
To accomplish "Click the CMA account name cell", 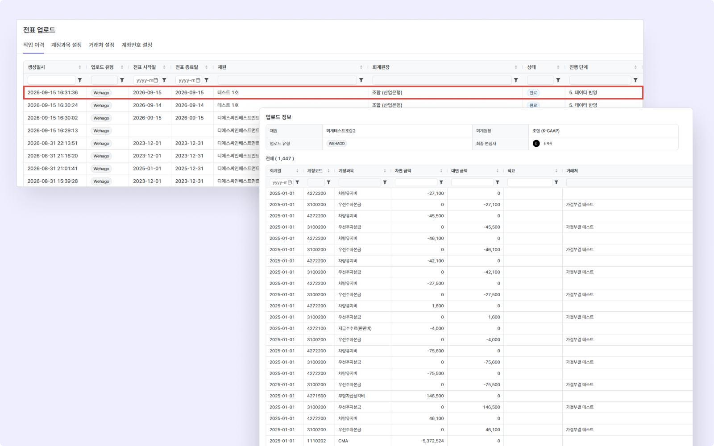I will coord(343,441).
